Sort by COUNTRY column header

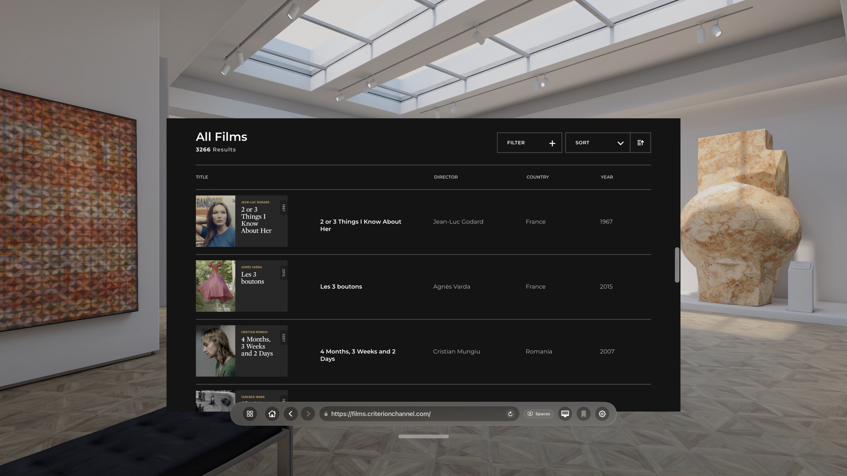pyautogui.click(x=538, y=177)
